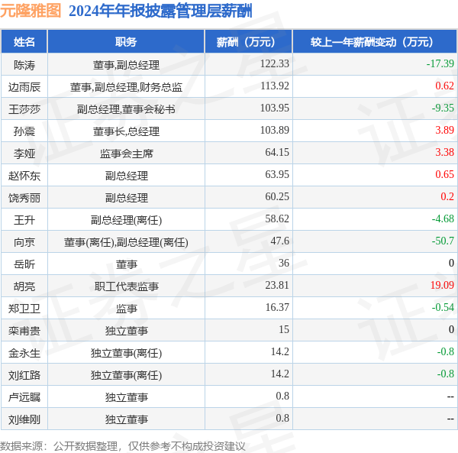Click the change value -17.39
This screenshot has height=453, width=458.
tap(440, 63)
